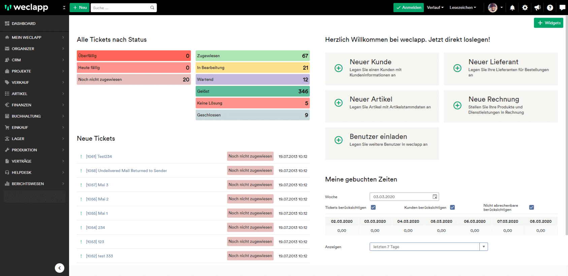Image resolution: width=568 pixels, height=276 pixels.
Task: Expand the Verlauf dropdown
Action: (x=435, y=7)
